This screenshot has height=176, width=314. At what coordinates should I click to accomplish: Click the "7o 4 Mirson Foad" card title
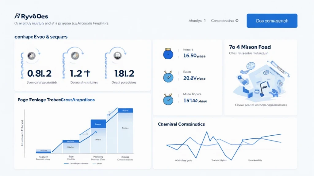coord(250,47)
